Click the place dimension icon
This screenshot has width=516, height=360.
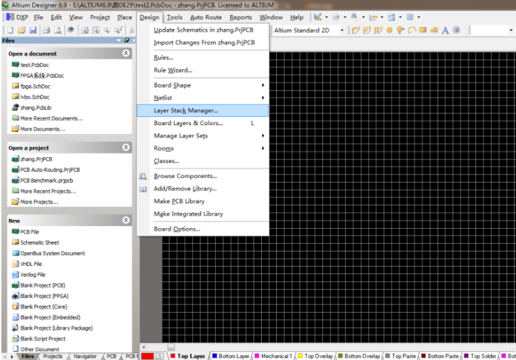click(x=373, y=16)
